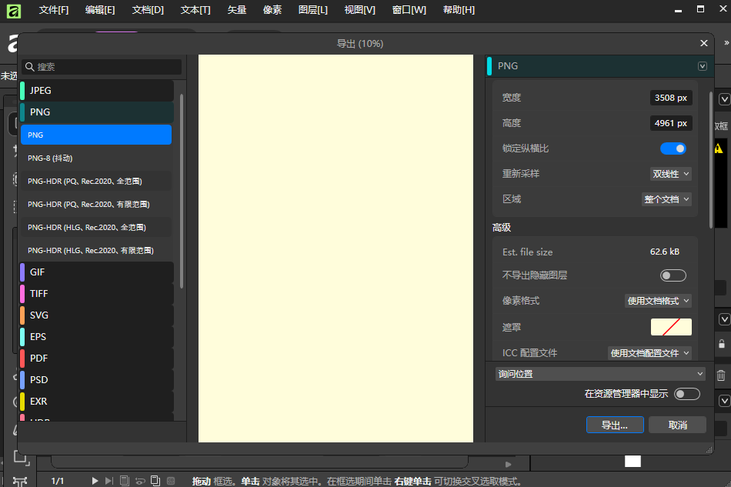Open the 像素格式 使用文档格式 dropdown
The height and width of the screenshot is (487, 731).
658,301
